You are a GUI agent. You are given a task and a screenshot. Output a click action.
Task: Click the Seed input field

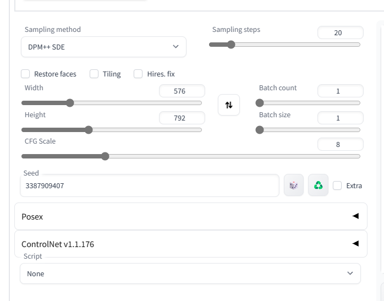tap(149, 185)
